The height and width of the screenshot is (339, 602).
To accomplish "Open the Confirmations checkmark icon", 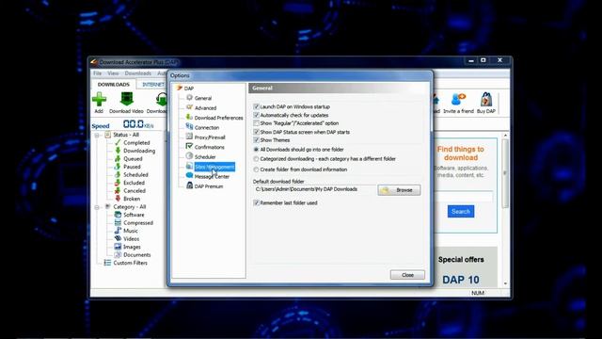I will (x=189, y=147).
